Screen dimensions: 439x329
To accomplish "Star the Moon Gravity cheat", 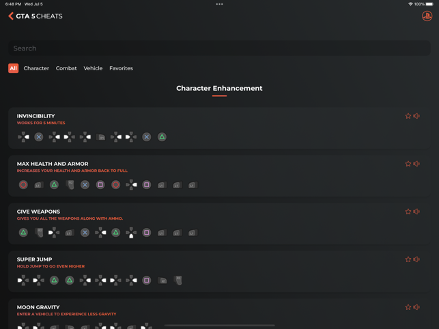I will coord(408,307).
